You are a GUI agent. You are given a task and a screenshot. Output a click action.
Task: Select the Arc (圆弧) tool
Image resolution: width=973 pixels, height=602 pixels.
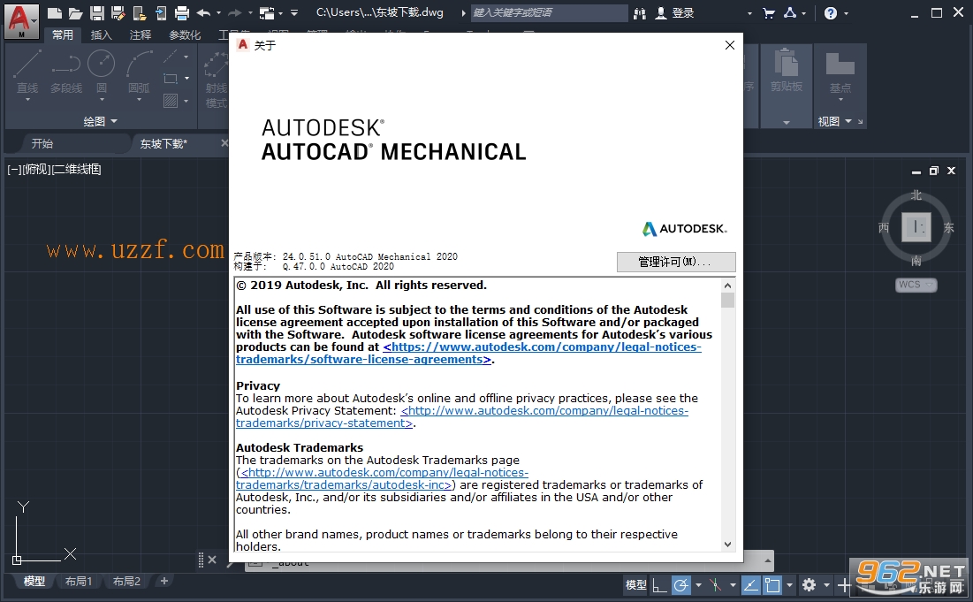[139, 72]
